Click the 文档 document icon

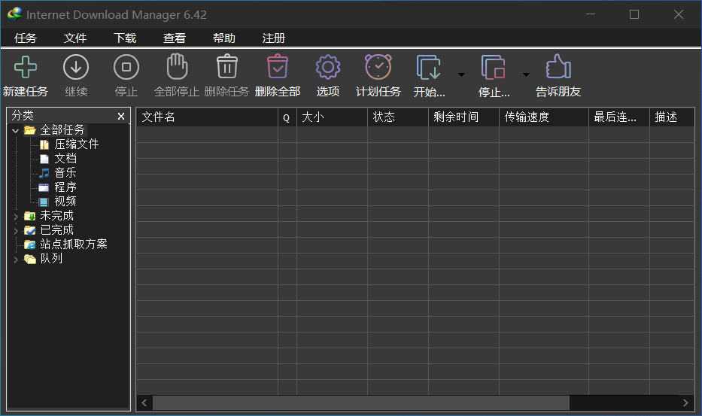pyautogui.click(x=44, y=159)
